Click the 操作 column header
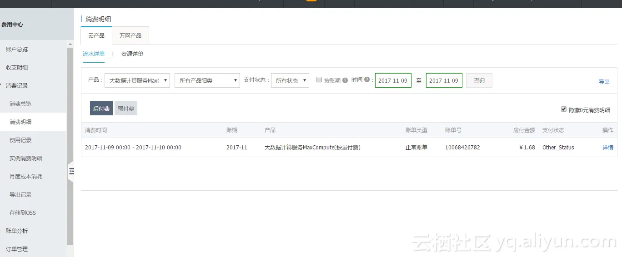622x257 pixels. point(608,130)
